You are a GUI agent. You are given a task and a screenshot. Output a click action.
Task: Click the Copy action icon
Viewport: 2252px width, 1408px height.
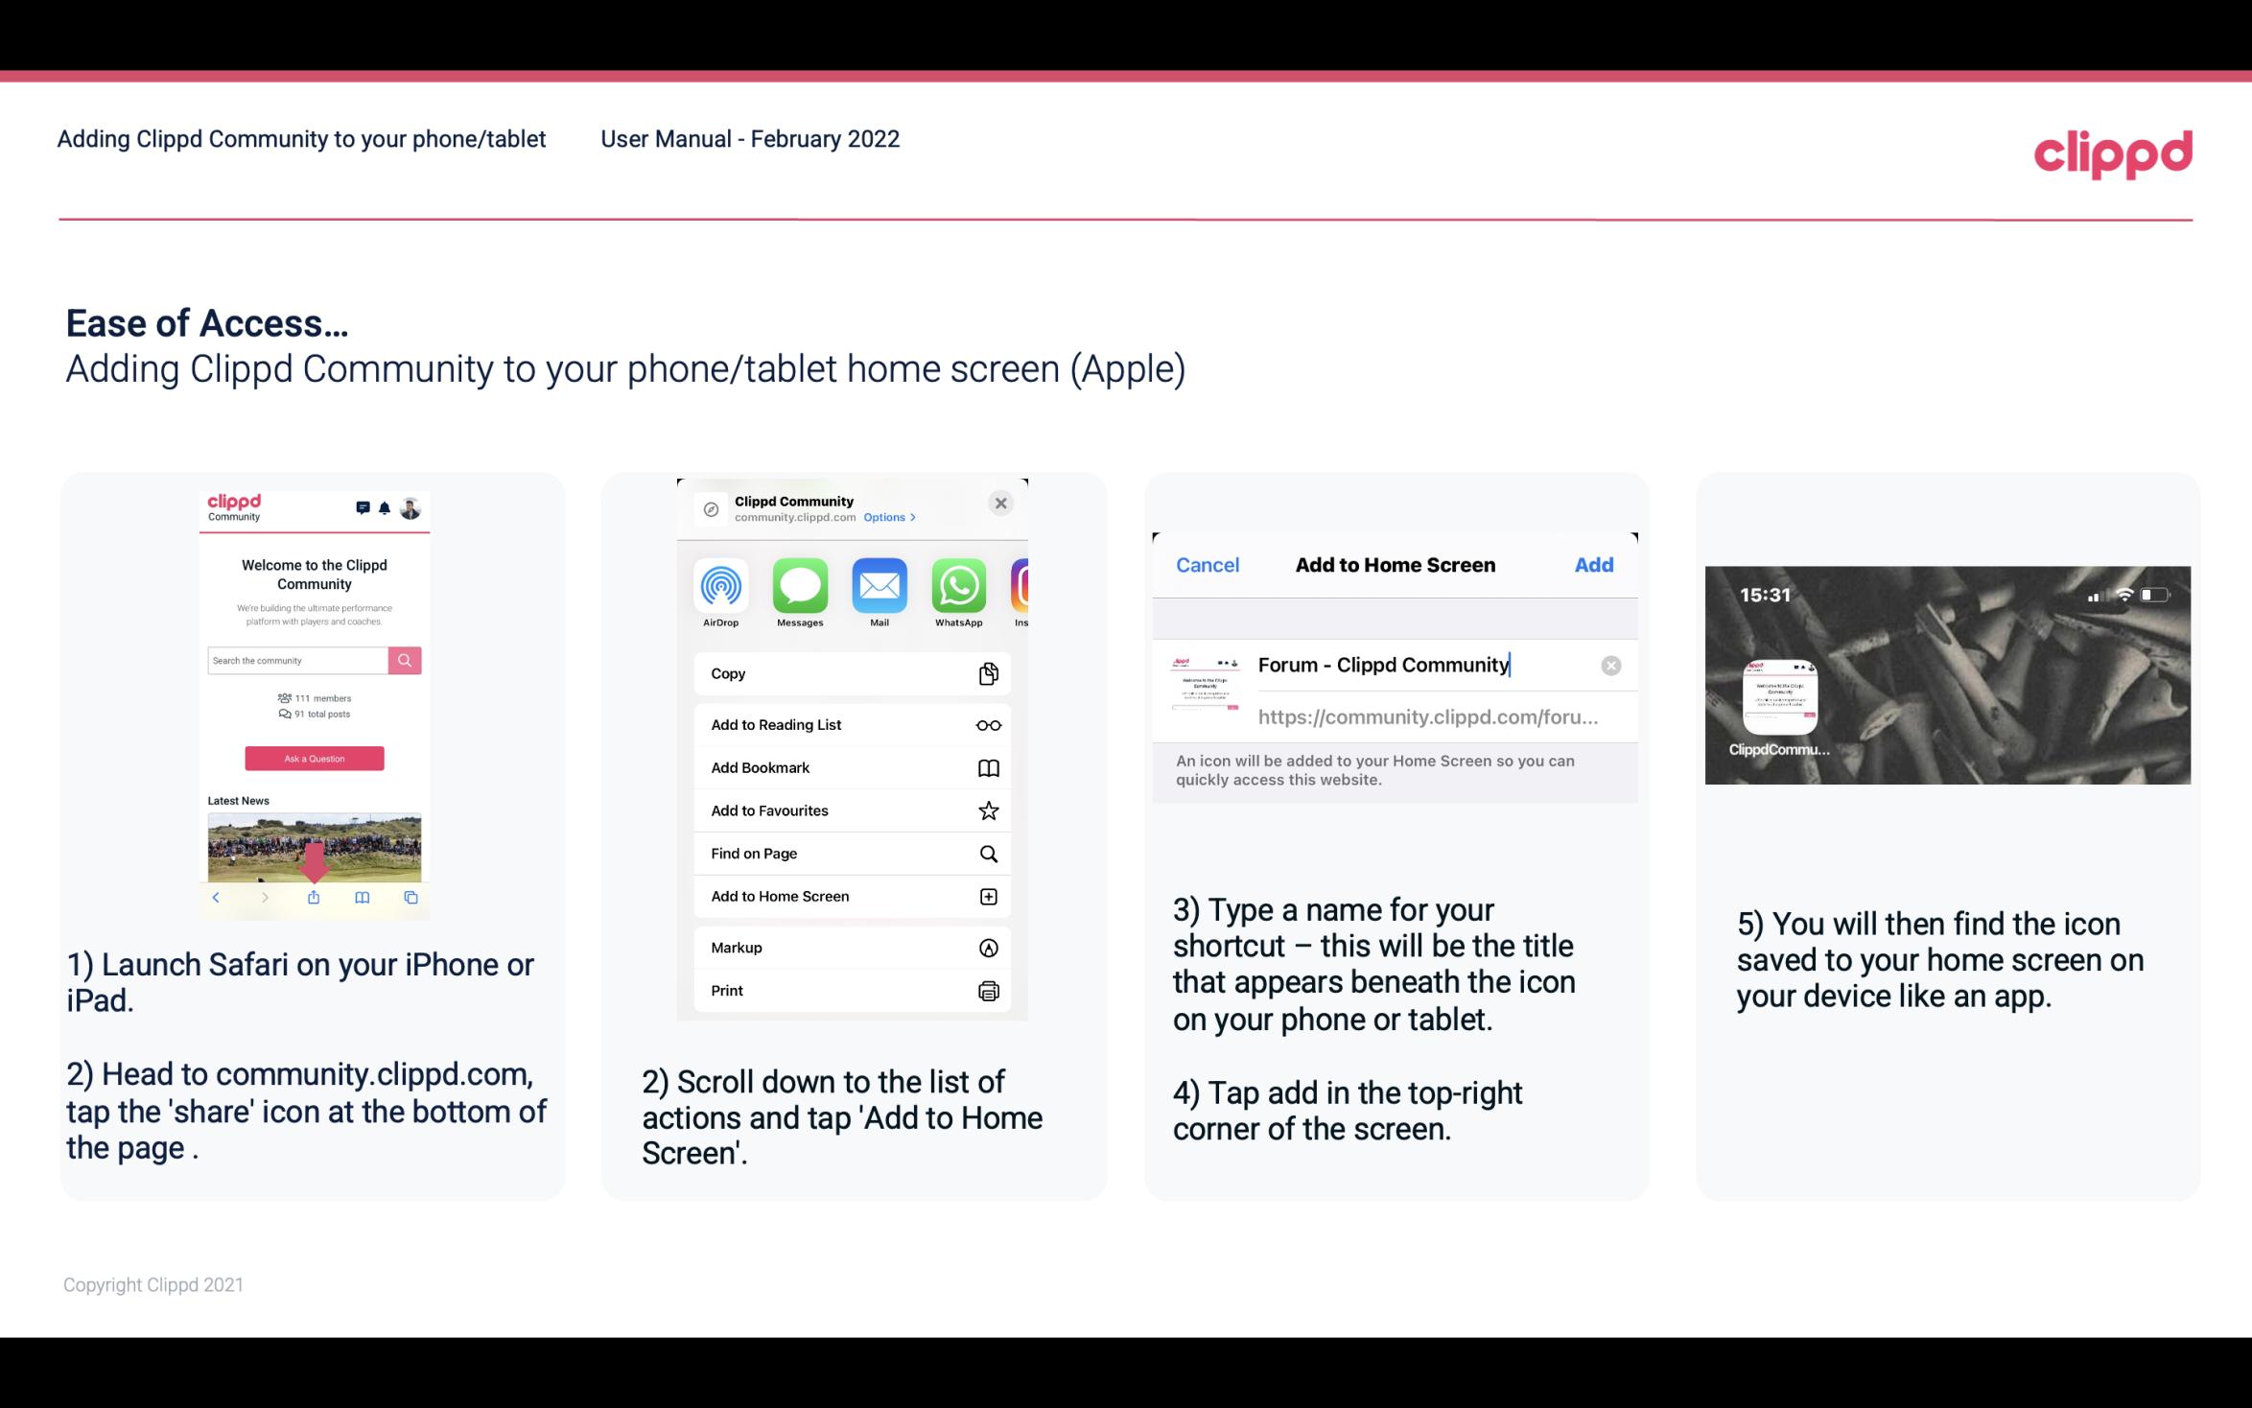[x=987, y=671]
